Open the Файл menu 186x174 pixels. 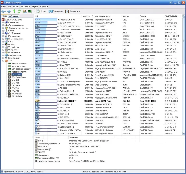tap(3, 6)
